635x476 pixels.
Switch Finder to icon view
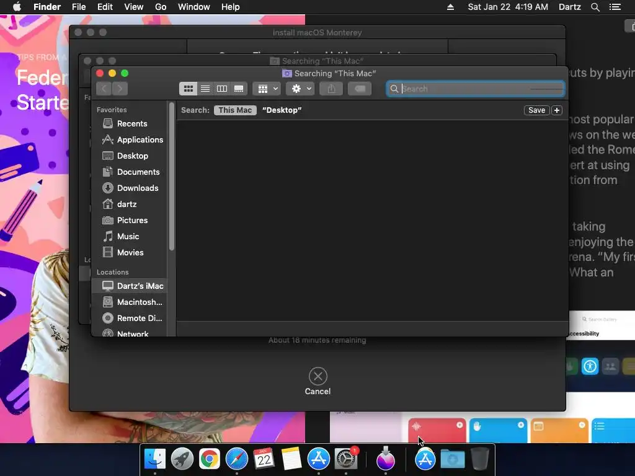(189, 89)
